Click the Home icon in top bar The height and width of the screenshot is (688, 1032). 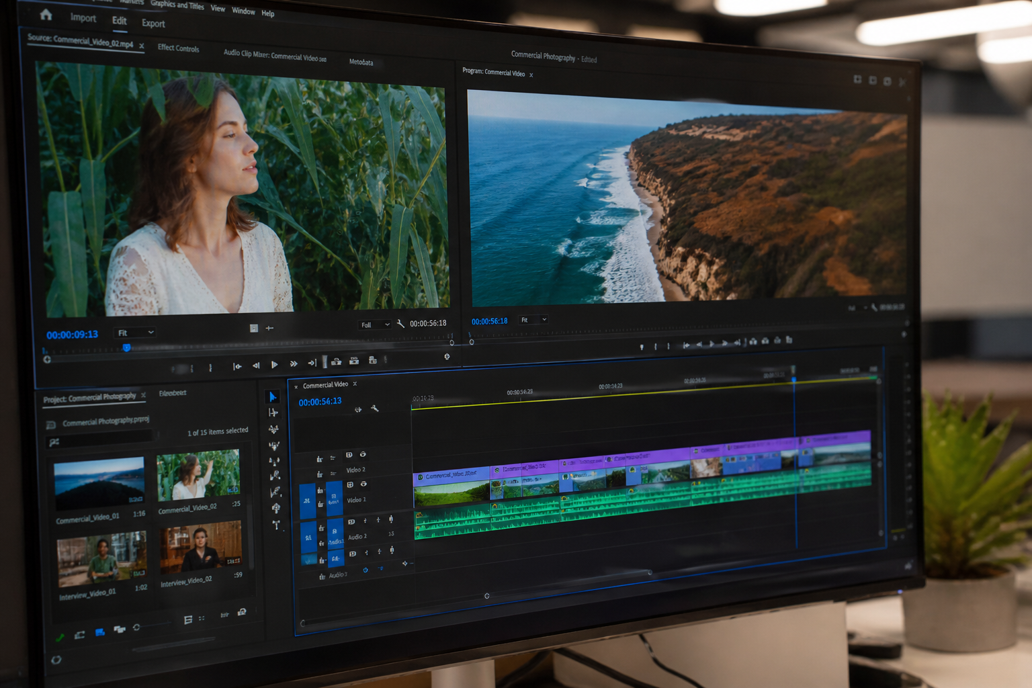tap(46, 14)
